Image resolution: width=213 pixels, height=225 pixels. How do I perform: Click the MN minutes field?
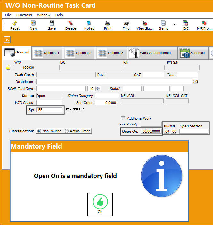(x=174, y=131)
